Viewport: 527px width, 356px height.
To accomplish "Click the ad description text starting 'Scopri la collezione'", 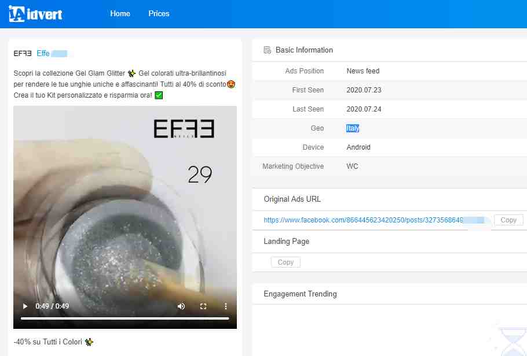I will click(125, 84).
